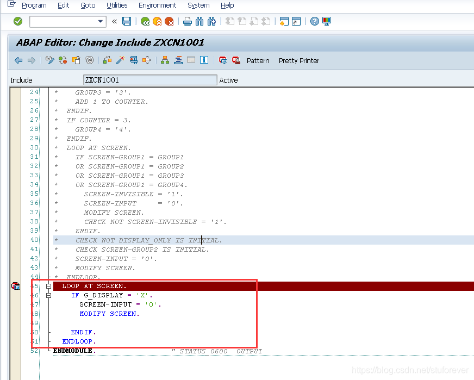
Task: Click the Find binoculars icon
Action: (x=199, y=21)
